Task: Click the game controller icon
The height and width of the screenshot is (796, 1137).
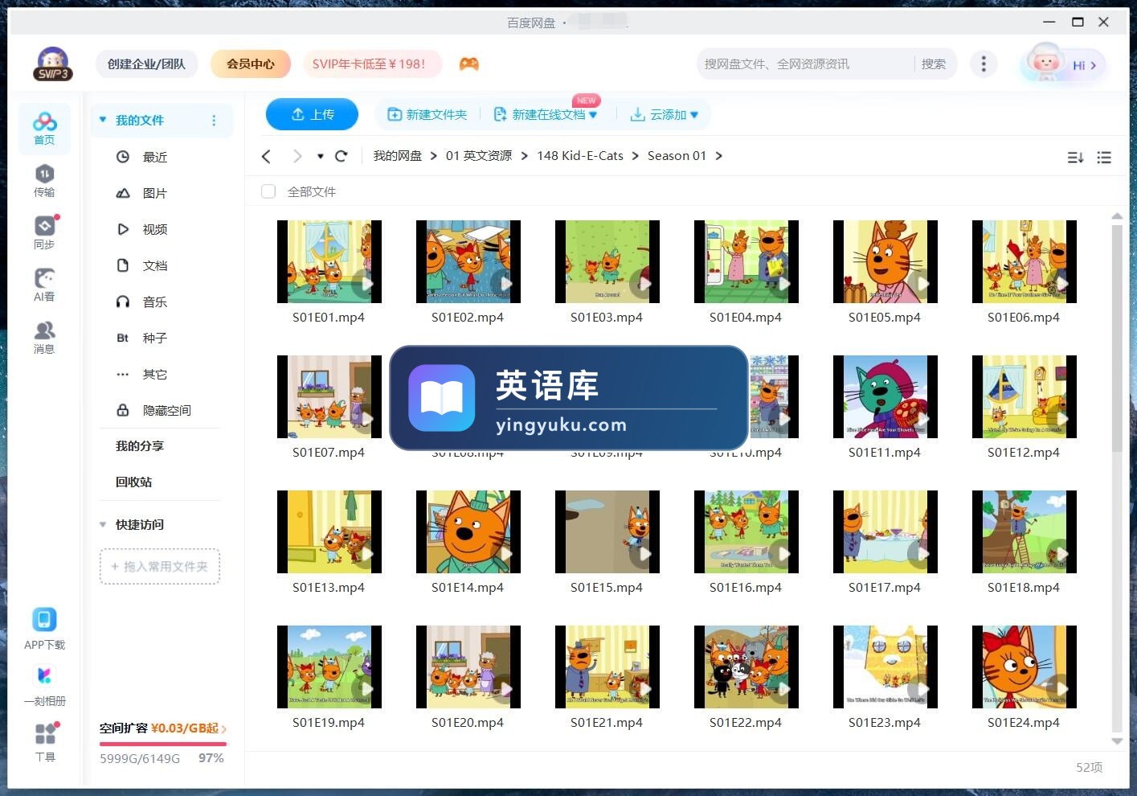Action: pos(469,64)
